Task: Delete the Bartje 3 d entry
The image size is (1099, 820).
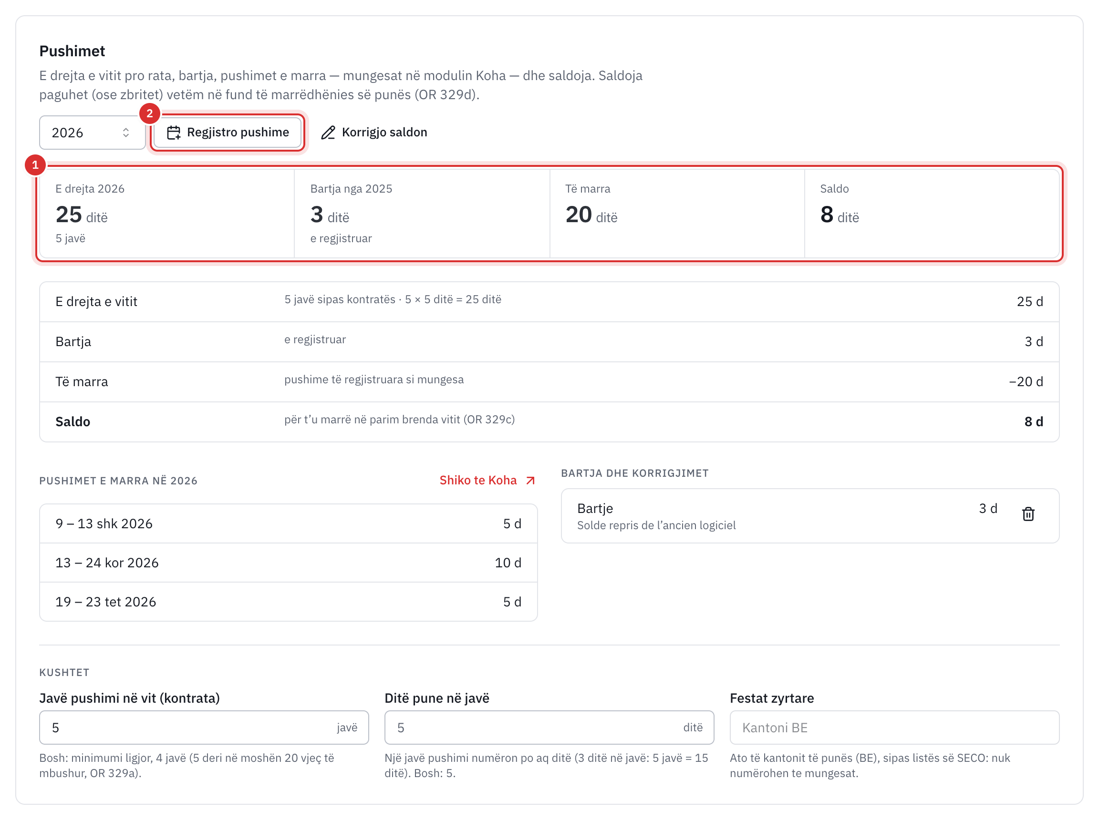Action: coord(1028,514)
